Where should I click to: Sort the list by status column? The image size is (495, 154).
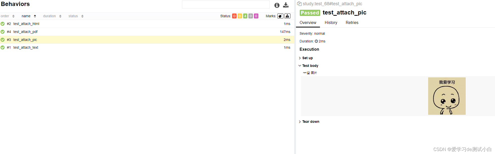click(x=73, y=16)
